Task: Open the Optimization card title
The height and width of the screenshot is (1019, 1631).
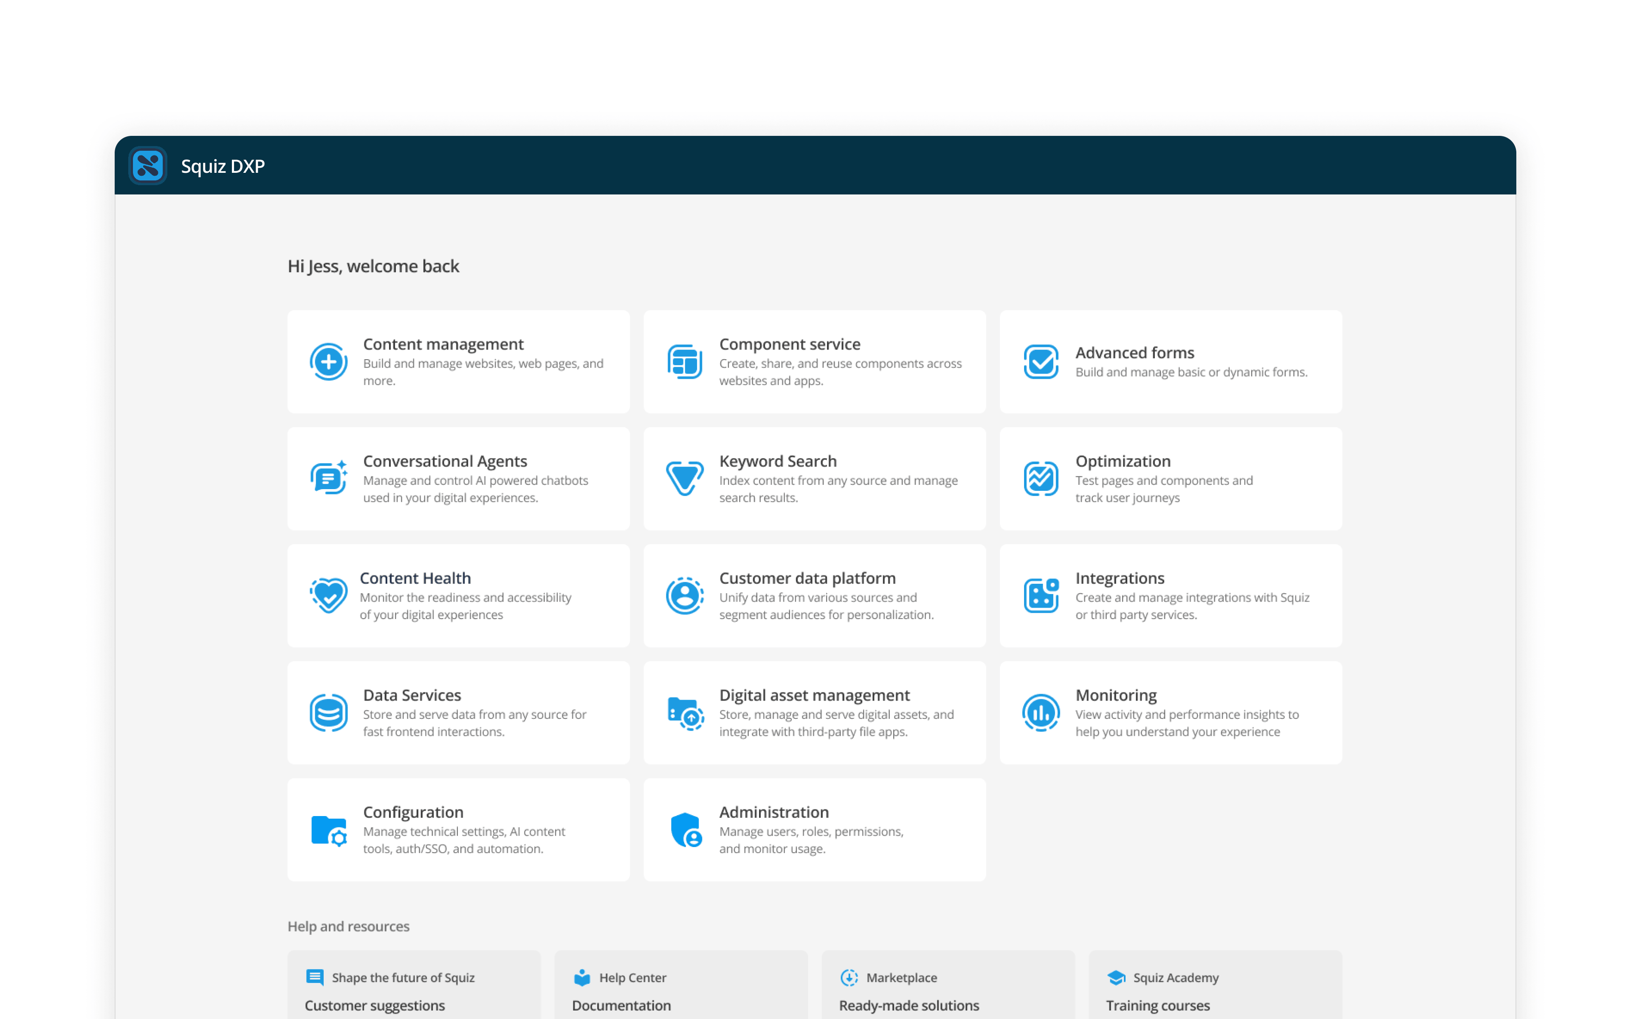Action: (1122, 461)
